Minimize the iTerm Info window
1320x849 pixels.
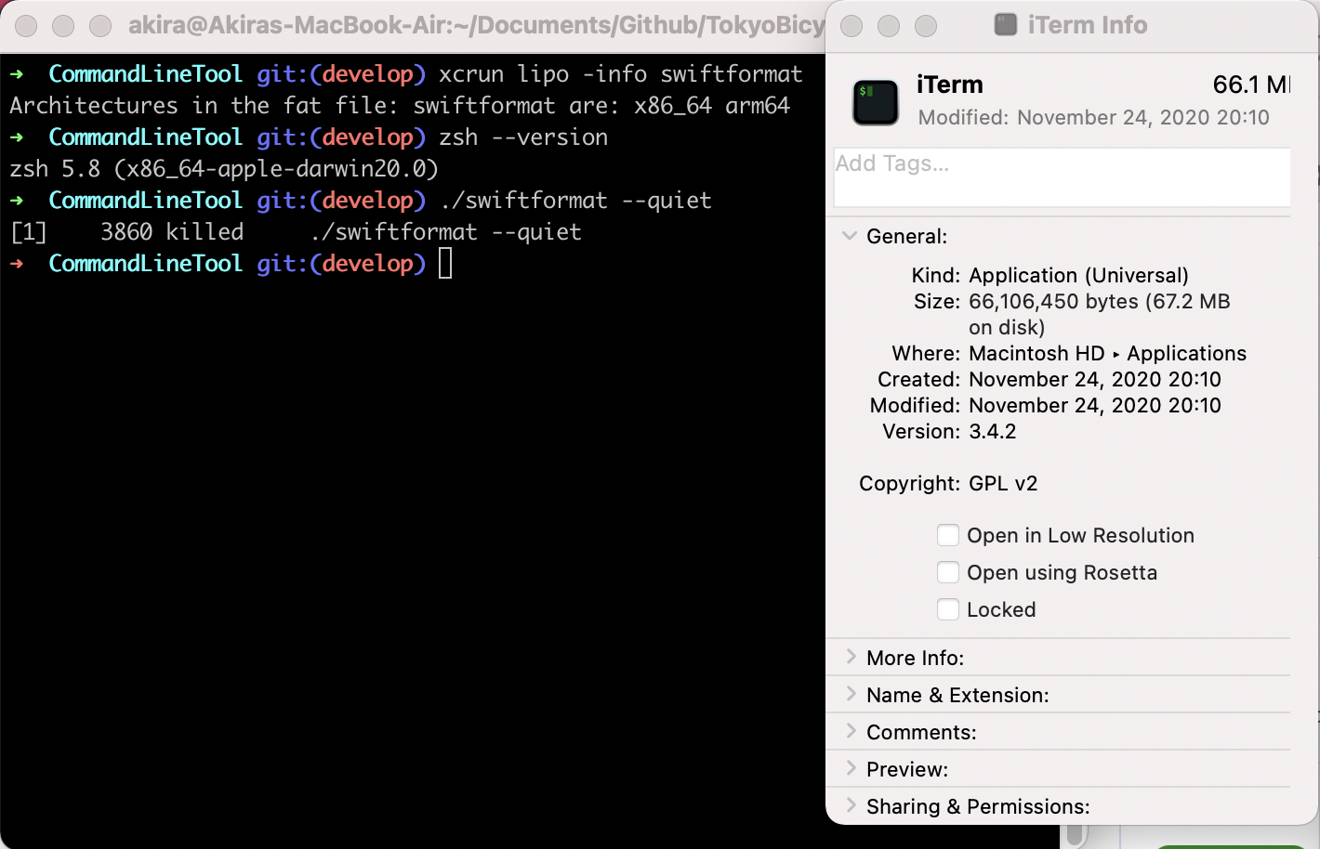pyautogui.click(x=889, y=26)
